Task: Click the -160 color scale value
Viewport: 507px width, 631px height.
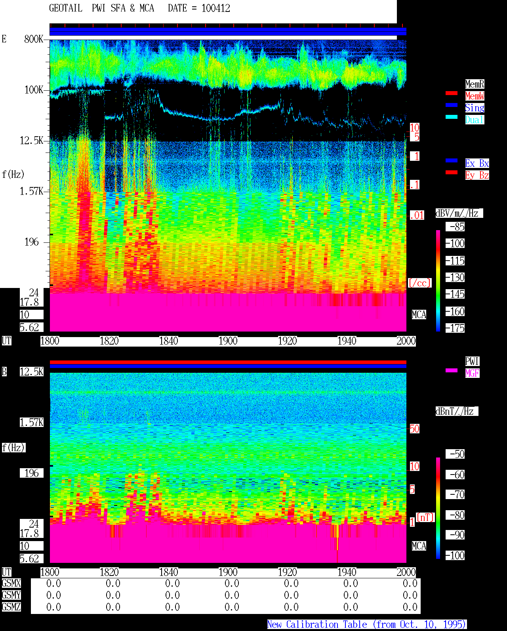Action: click(455, 311)
